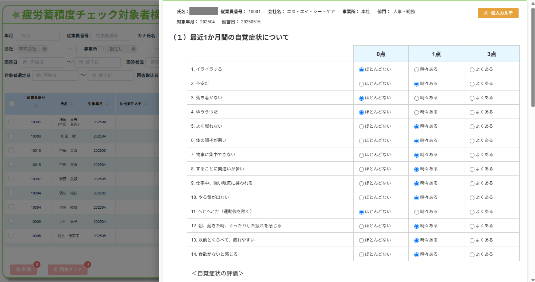Viewport: 535px width, 282px height.
Task: Open the 対象者選定日 終了日 date picker
Action: 111,76
